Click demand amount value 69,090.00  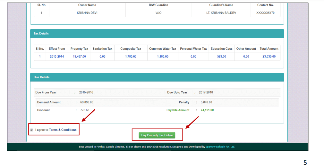[x=87, y=102]
